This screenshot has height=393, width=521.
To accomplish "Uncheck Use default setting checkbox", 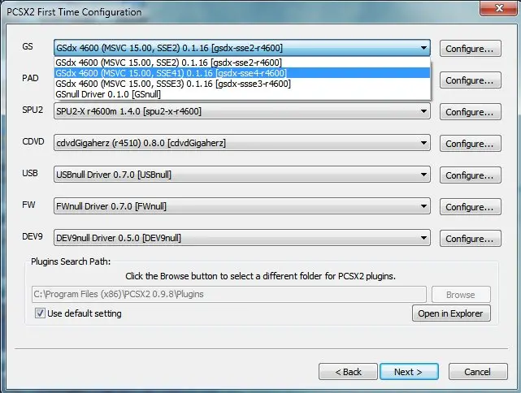I will tap(40, 313).
